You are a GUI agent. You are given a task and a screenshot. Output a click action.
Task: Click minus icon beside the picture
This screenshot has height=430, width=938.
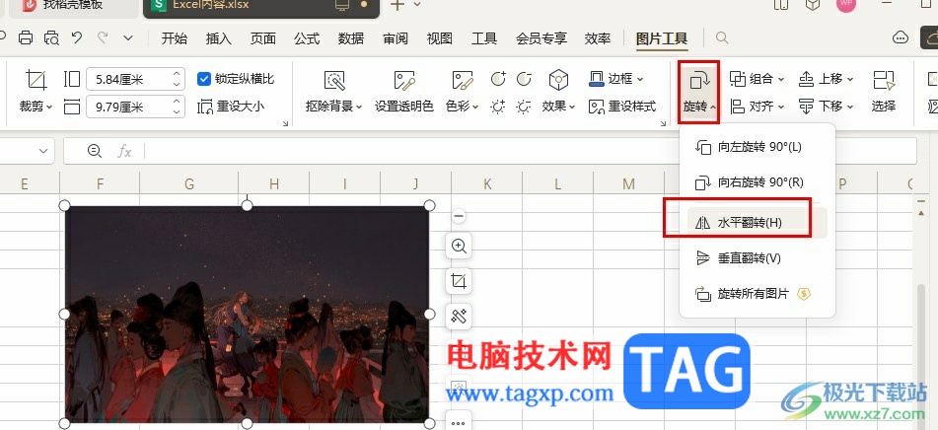click(x=459, y=216)
